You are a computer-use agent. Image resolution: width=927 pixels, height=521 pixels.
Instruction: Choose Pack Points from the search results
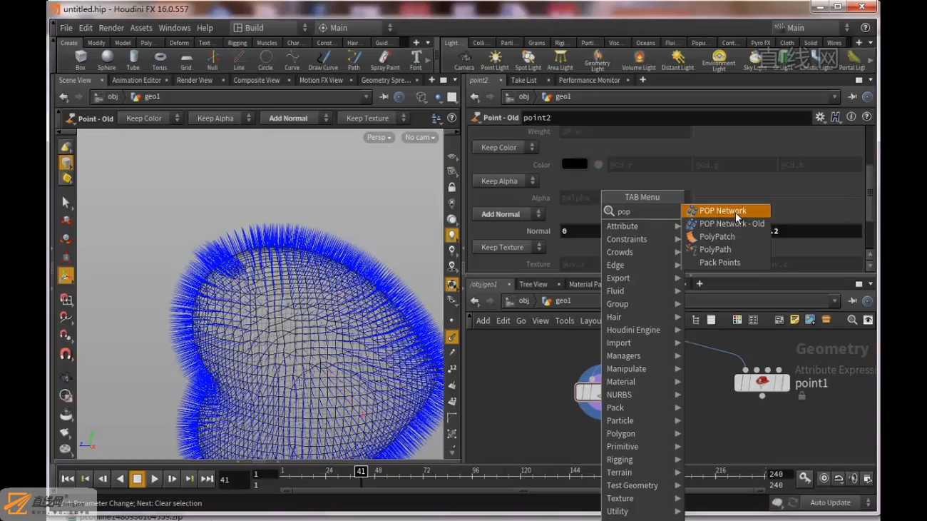726,263
